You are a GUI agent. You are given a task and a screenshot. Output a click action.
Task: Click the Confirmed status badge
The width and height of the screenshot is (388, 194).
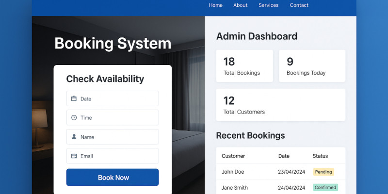(325, 188)
